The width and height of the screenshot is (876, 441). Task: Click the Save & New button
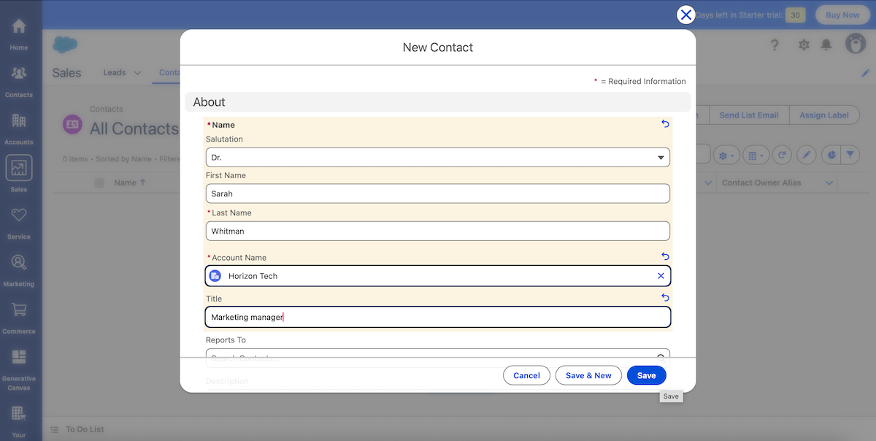pos(588,375)
